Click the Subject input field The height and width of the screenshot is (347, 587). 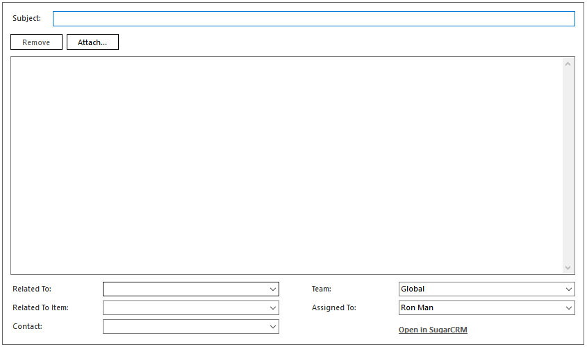click(x=313, y=19)
